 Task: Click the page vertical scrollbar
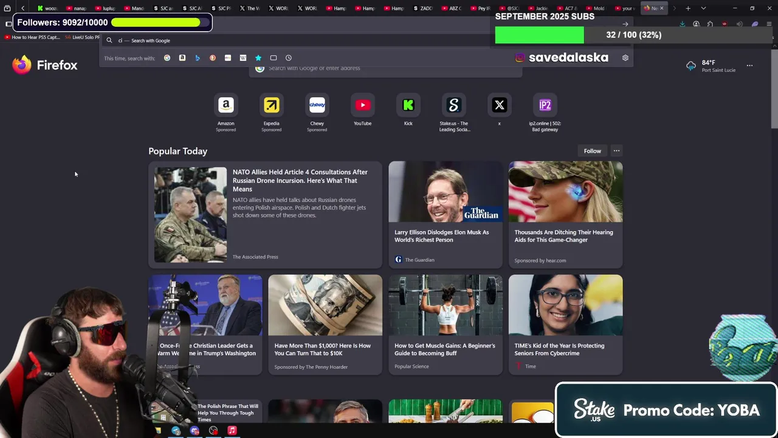(x=774, y=88)
